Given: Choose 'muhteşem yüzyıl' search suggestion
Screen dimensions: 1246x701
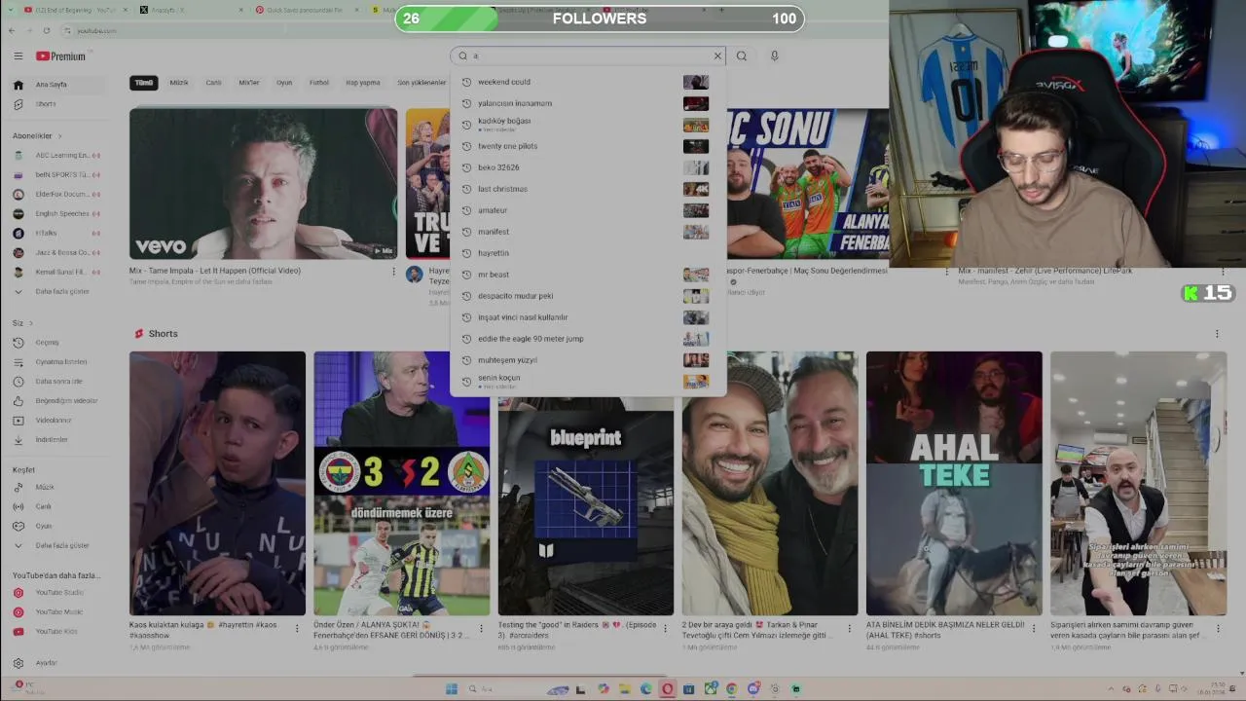Looking at the screenshot, I should [x=588, y=360].
